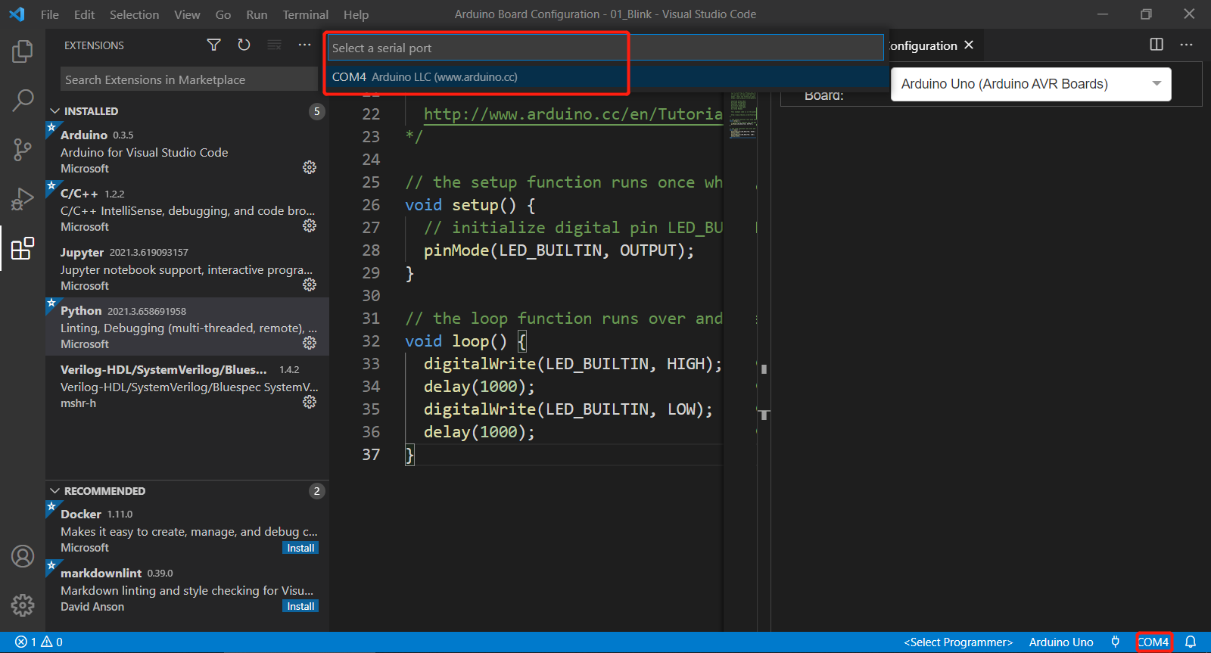1211x653 pixels.
Task: Show errors and warnings in status bar
Action: (x=39, y=642)
